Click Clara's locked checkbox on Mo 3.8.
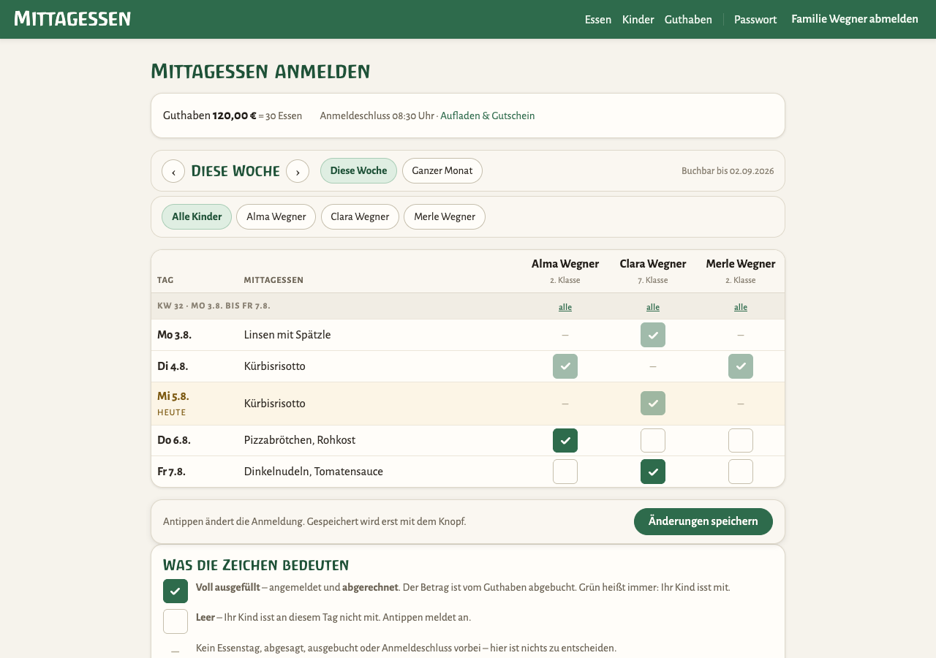936x658 pixels. (x=653, y=335)
